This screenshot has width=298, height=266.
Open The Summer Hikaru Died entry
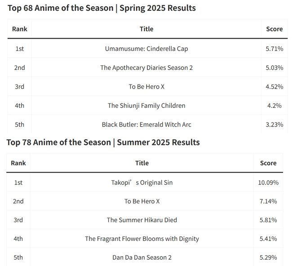click(x=142, y=220)
